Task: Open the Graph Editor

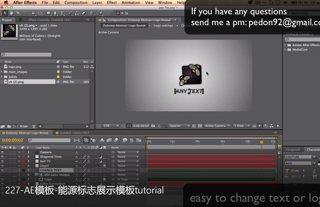Action: coord(139,140)
